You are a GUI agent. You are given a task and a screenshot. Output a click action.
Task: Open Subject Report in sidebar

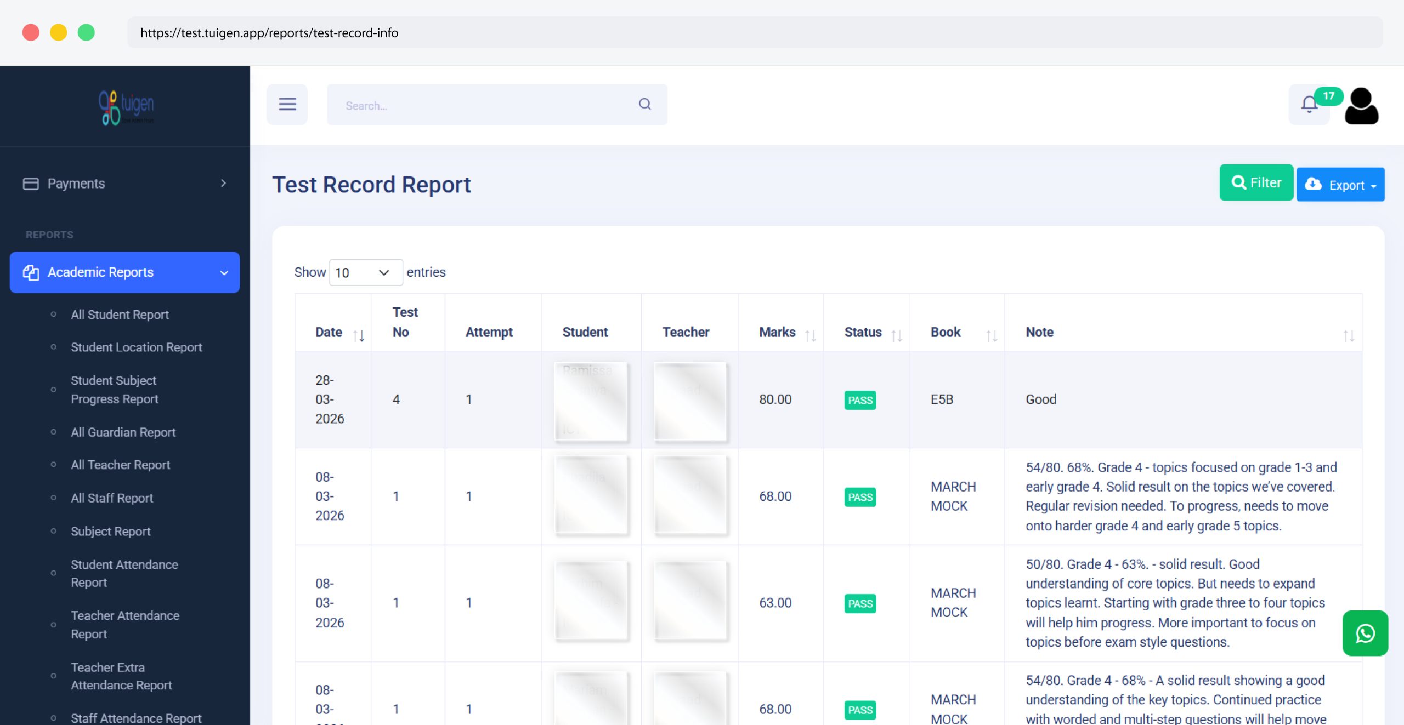(110, 531)
